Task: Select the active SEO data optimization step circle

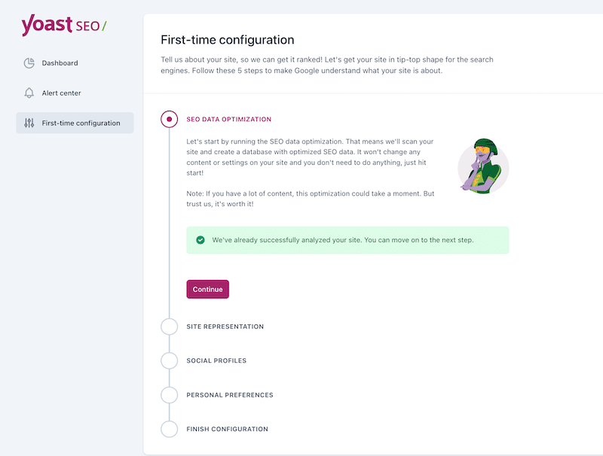Action: [x=170, y=119]
